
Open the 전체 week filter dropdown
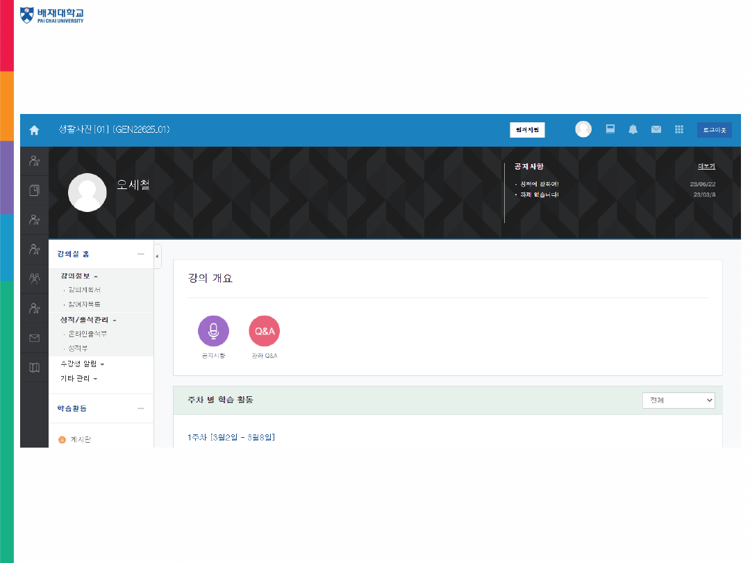(x=678, y=400)
